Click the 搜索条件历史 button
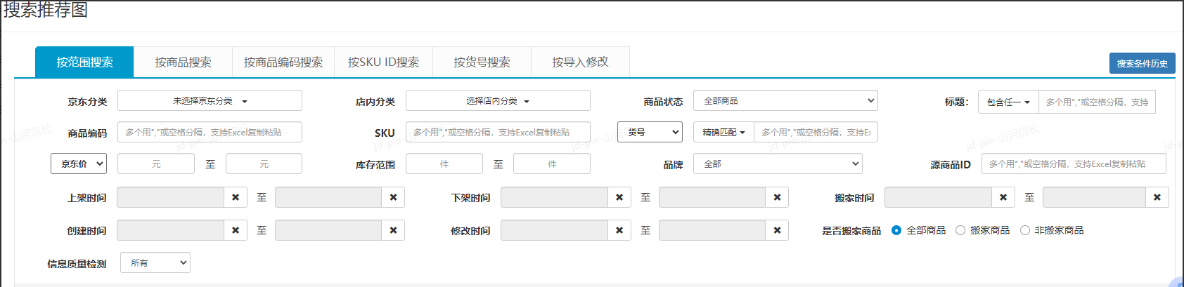Viewport: 1184px width, 287px height. pos(1142,63)
